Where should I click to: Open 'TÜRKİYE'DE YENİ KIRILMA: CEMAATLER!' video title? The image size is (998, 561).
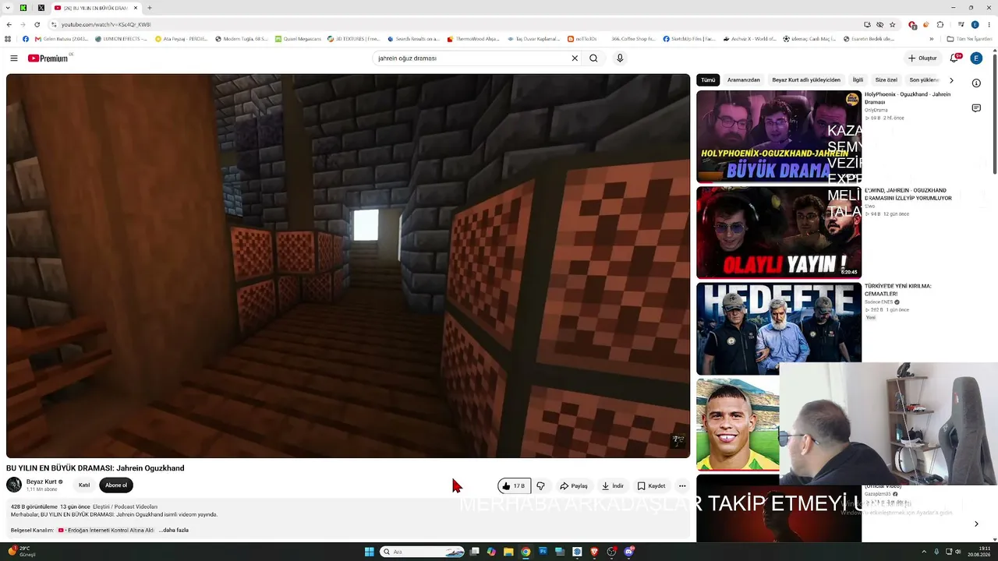click(898, 290)
